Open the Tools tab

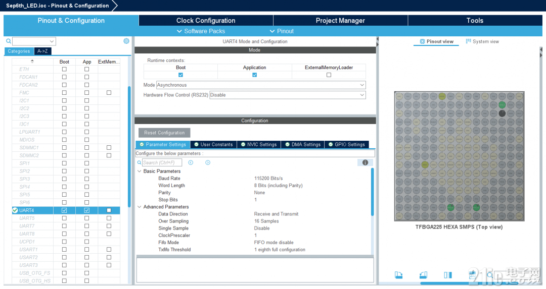click(x=475, y=21)
